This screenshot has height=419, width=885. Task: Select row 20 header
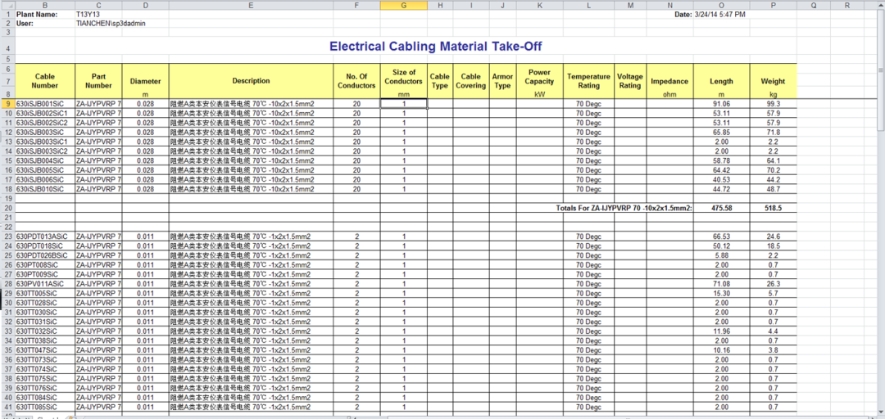click(x=7, y=208)
